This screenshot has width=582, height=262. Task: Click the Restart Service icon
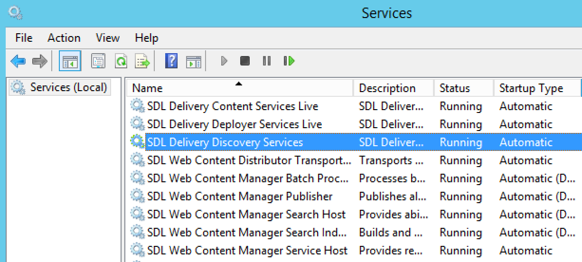point(289,61)
